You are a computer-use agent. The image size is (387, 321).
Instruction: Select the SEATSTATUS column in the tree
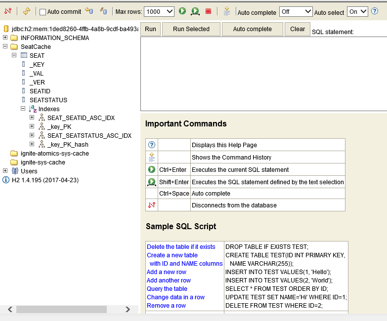(x=48, y=100)
